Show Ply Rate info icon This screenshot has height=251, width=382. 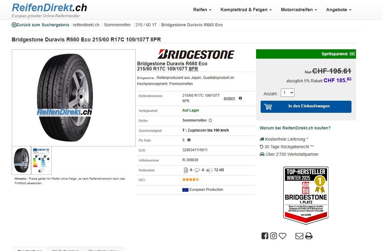189,140
